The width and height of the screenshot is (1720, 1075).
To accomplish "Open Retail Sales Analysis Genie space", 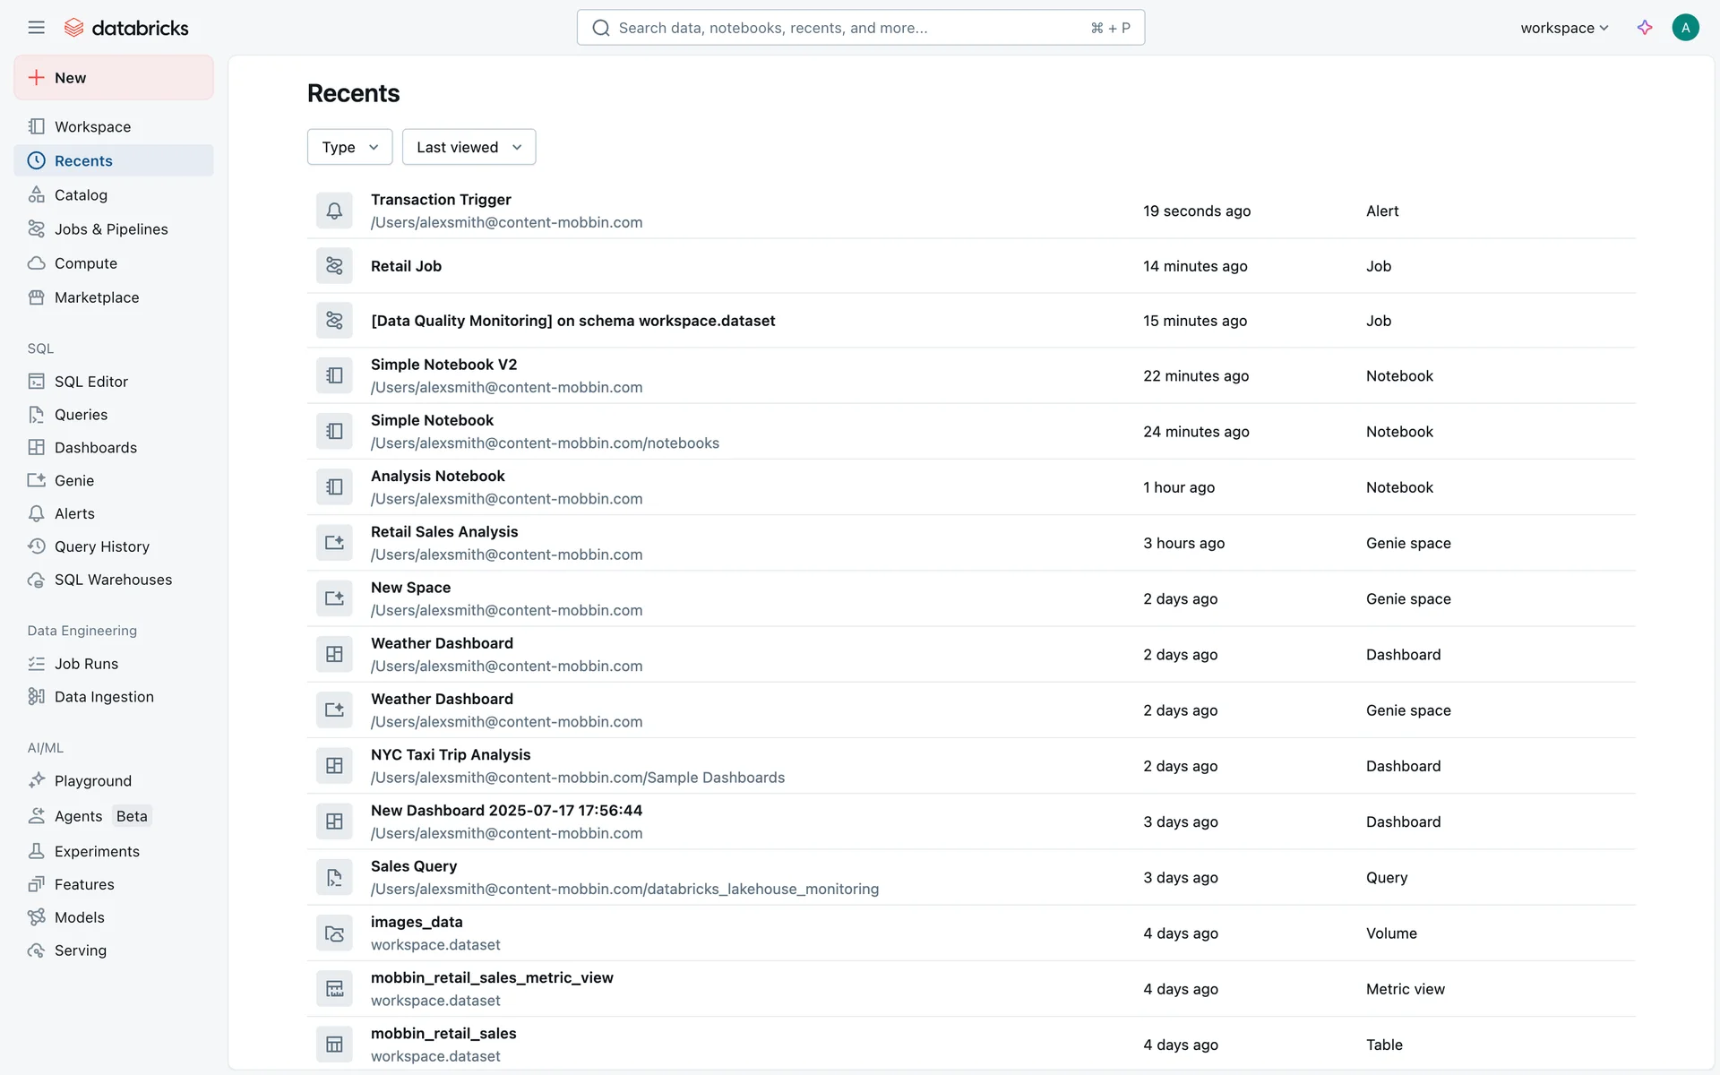I will (x=444, y=532).
